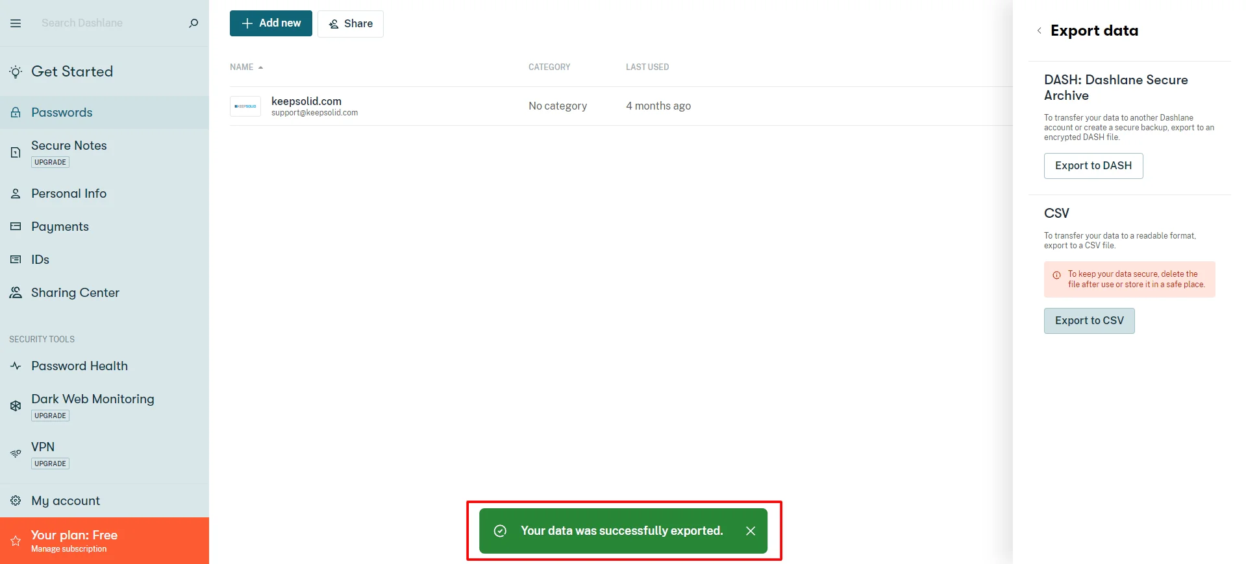1246x564 pixels.
Task: Dismiss the export success notification
Action: [x=751, y=531]
